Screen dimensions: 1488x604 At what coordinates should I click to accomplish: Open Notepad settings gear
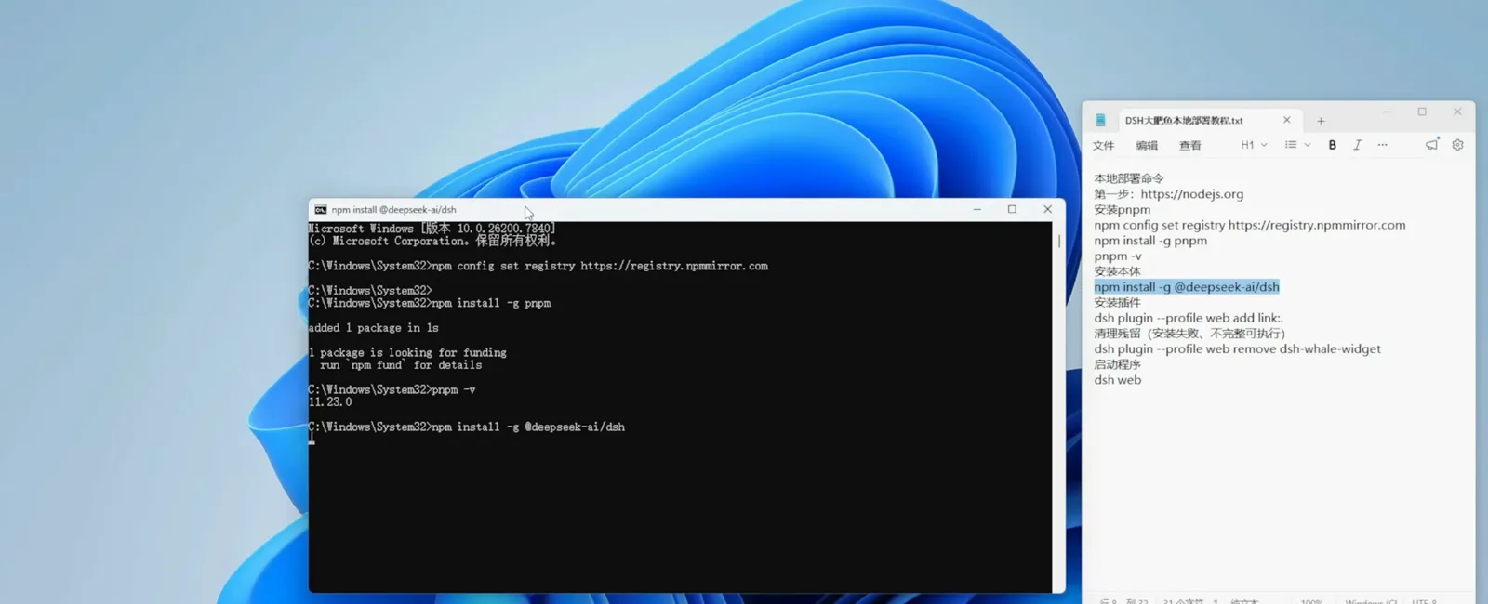pos(1458,145)
